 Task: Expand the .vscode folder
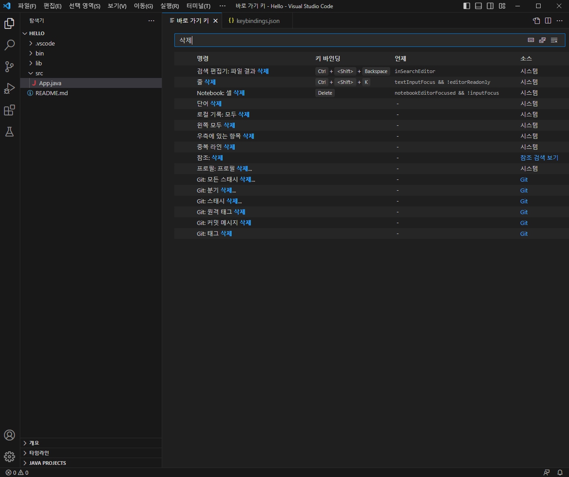tap(92, 43)
